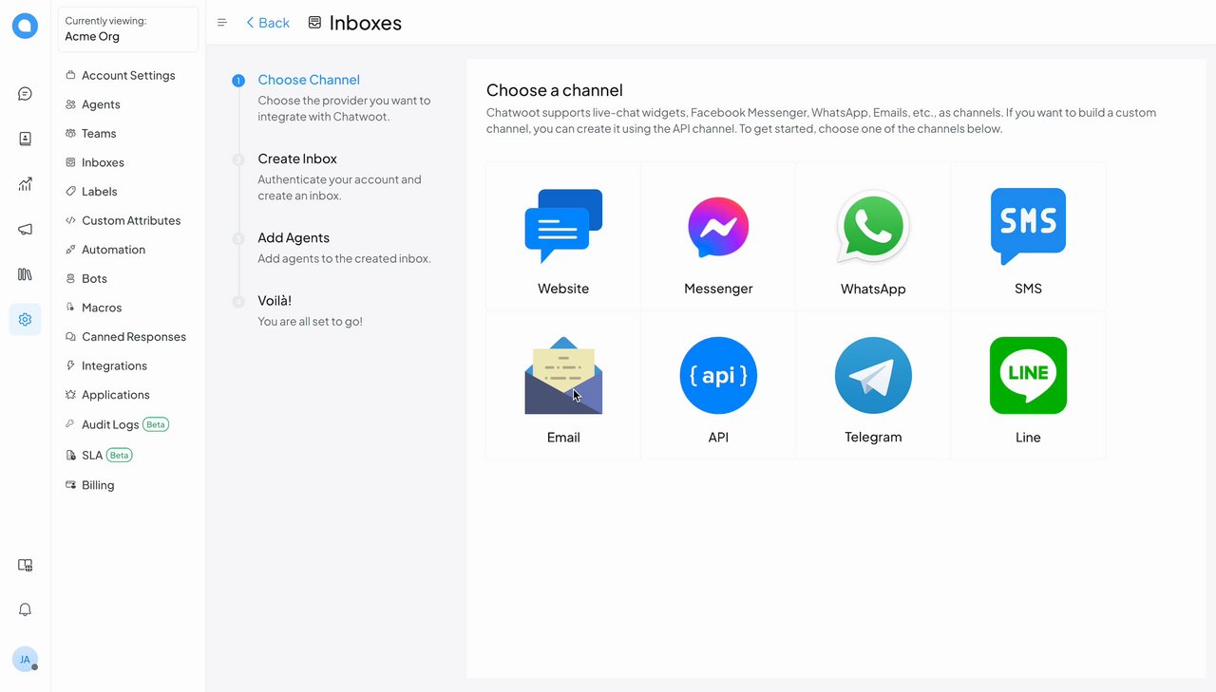The image size is (1216, 692).
Task: Open Automation settings
Action: point(128,250)
